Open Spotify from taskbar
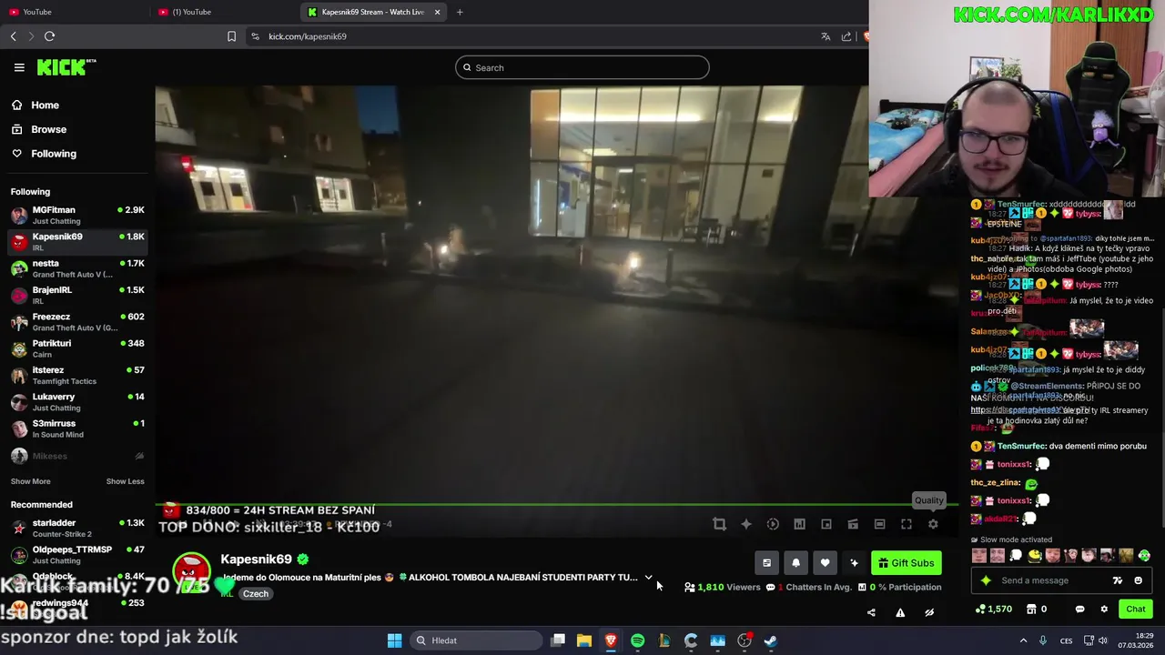1165x655 pixels. point(637,640)
